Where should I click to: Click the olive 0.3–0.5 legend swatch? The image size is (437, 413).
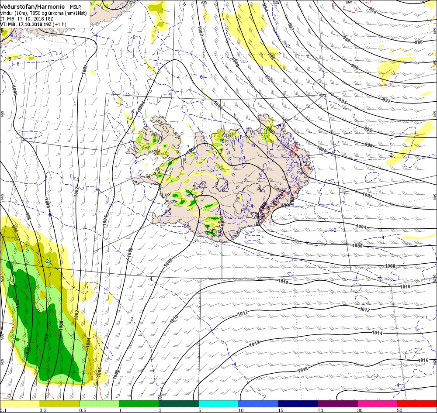coord(59,403)
